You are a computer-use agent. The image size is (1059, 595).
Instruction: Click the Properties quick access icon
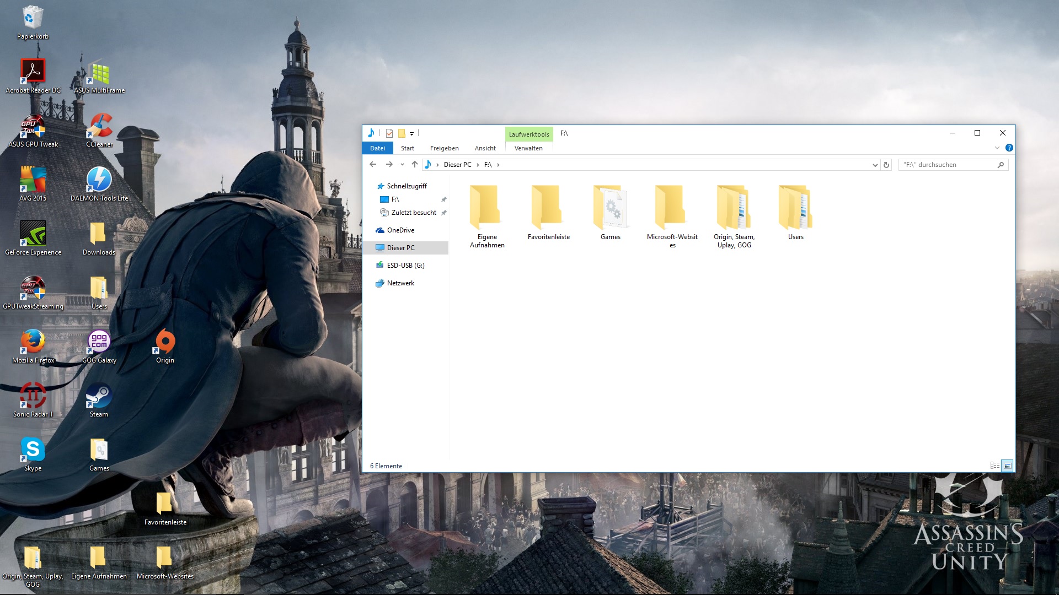pos(389,133)
